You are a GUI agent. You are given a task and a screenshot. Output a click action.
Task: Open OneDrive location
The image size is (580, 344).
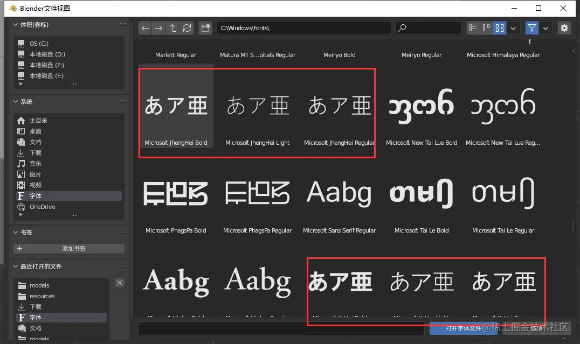69,207
